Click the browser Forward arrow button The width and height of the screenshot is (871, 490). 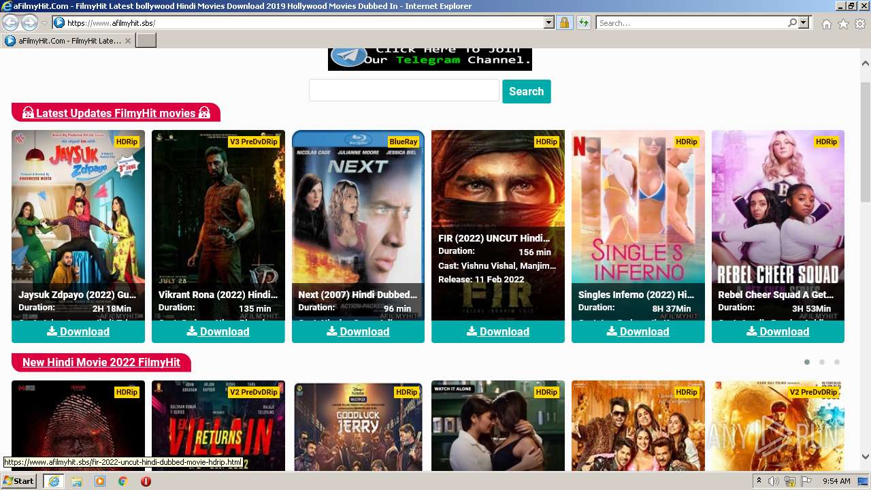coord(29,22)
